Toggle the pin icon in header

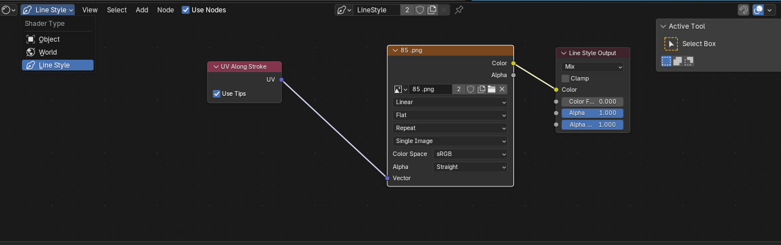click(x=459, y=10)
